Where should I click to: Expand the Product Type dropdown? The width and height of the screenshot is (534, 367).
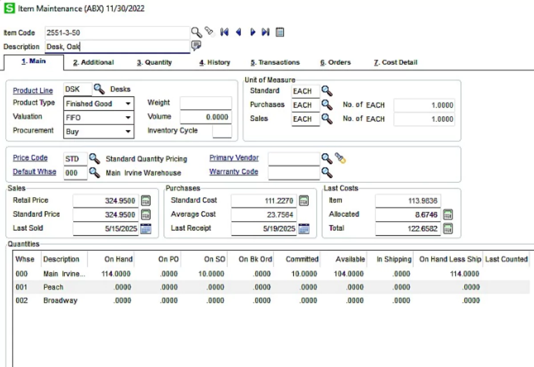click(x=128, y=104)
